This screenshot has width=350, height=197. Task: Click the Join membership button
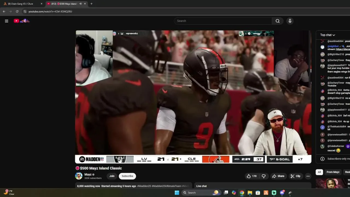[112, 176]
